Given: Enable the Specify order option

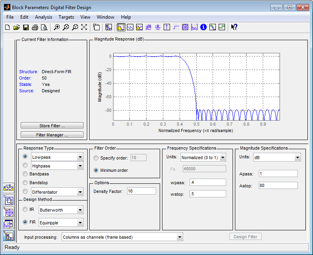Looking at the screenshot, I should pyautogui.click(x=96, y=158).
